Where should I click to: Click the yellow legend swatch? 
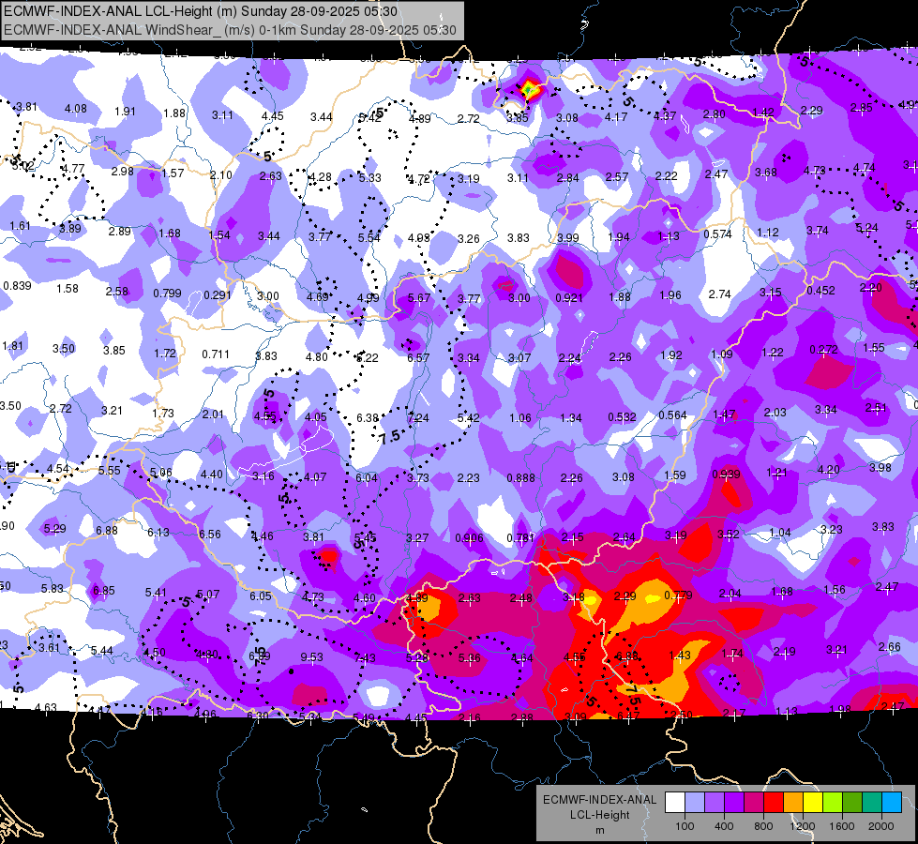pyautogui.click(x=813, y=803)
